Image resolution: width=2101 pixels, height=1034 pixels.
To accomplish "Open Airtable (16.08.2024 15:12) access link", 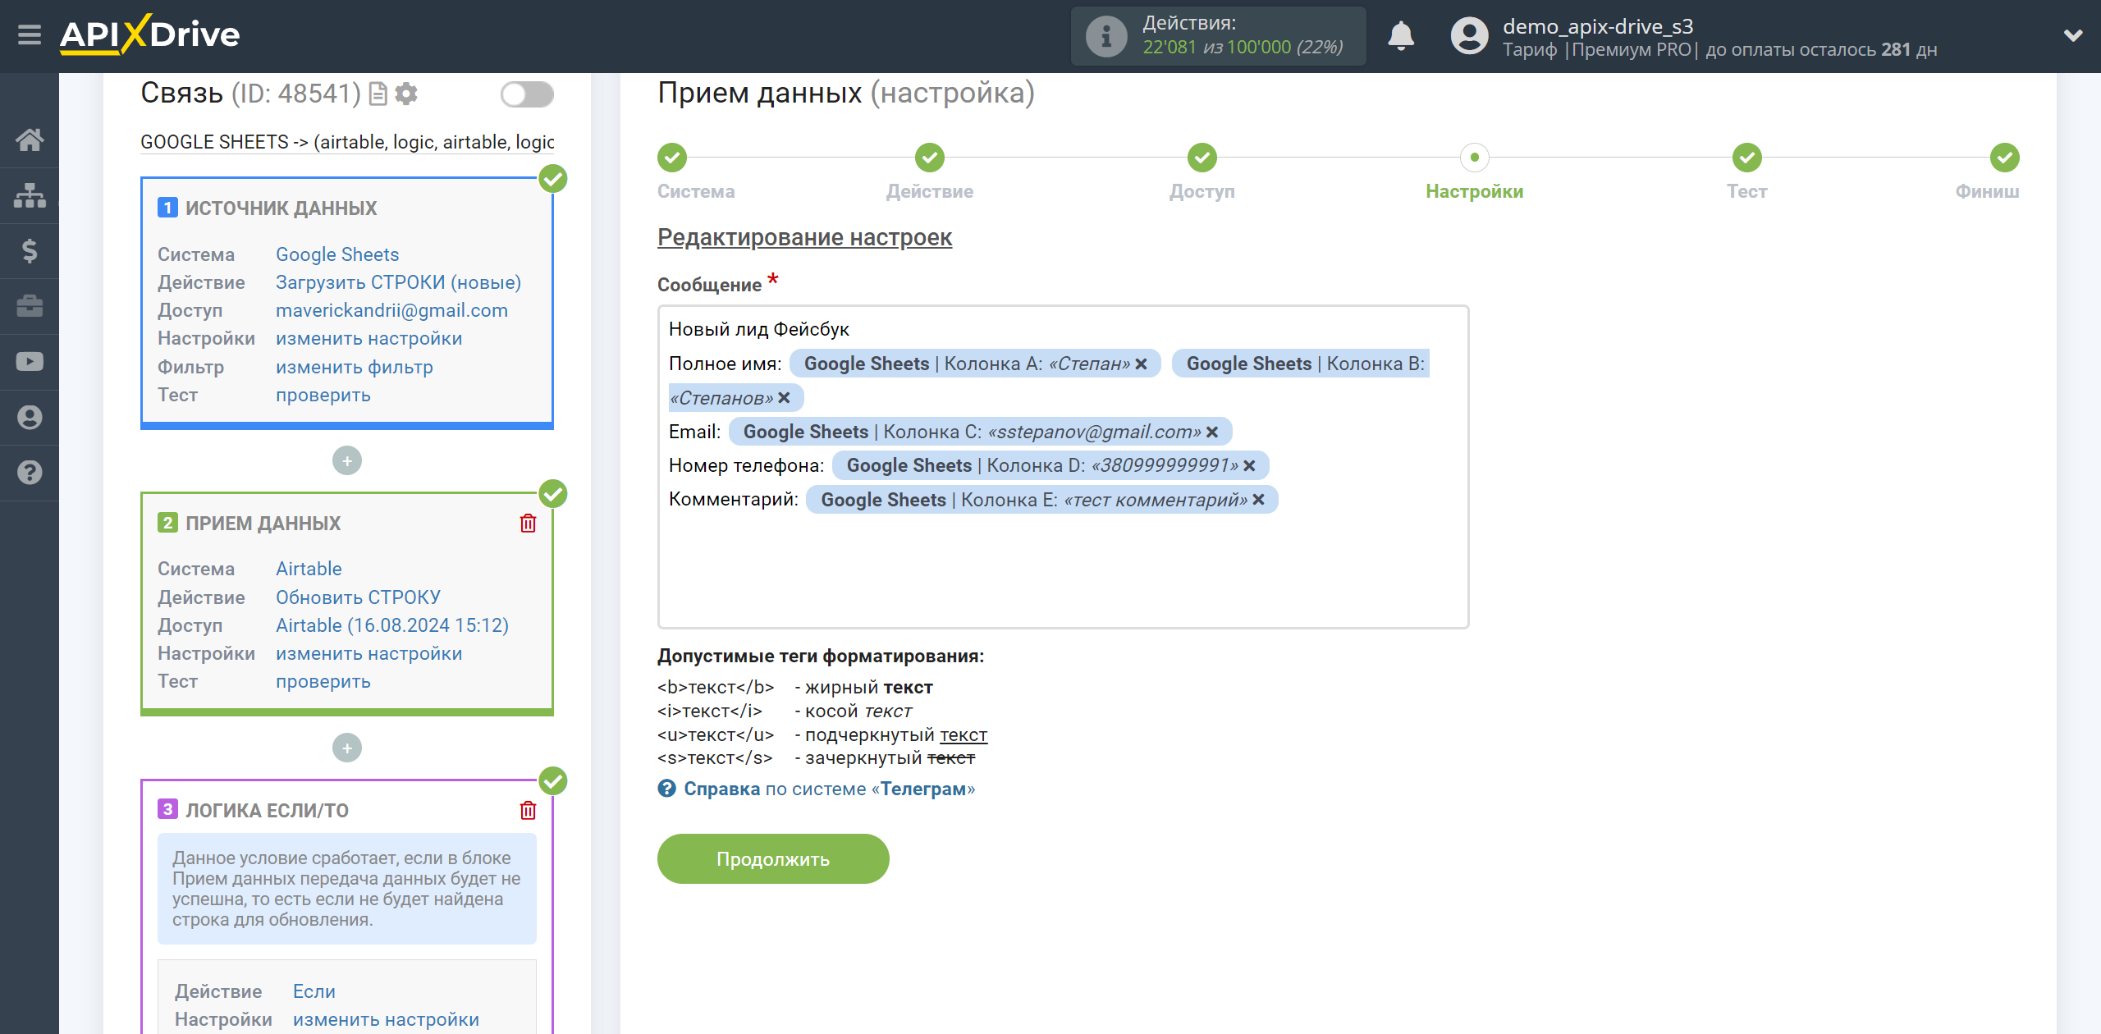I will (392, 625).
